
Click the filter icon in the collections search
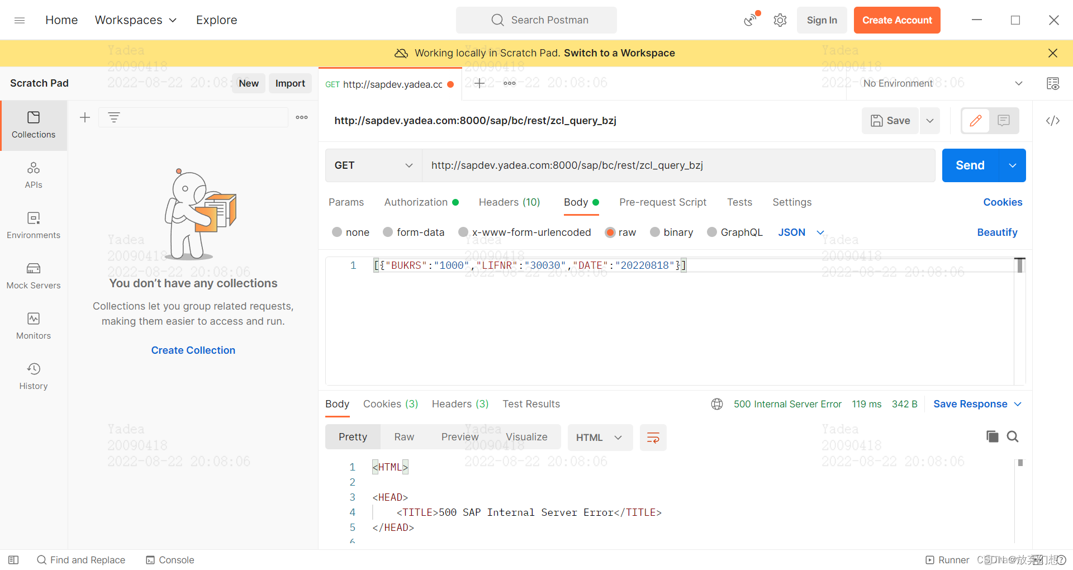[x=114, y=117]
